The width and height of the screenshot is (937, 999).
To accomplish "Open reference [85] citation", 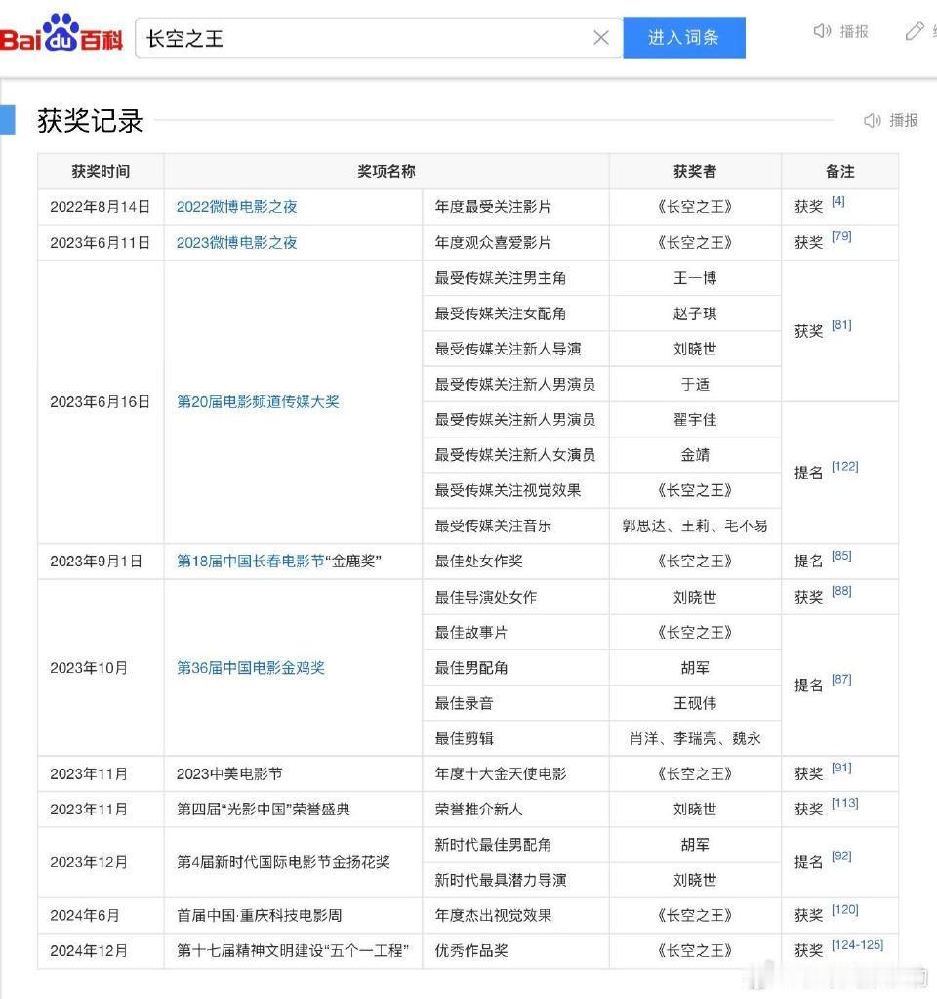I will pos(841,555).
